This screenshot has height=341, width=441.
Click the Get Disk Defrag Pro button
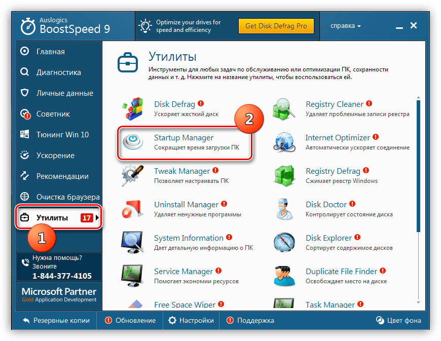(276, 26)
